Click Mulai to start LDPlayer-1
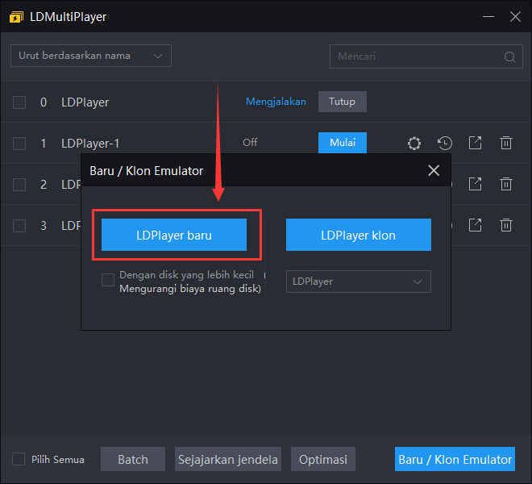 pos(342,143)
